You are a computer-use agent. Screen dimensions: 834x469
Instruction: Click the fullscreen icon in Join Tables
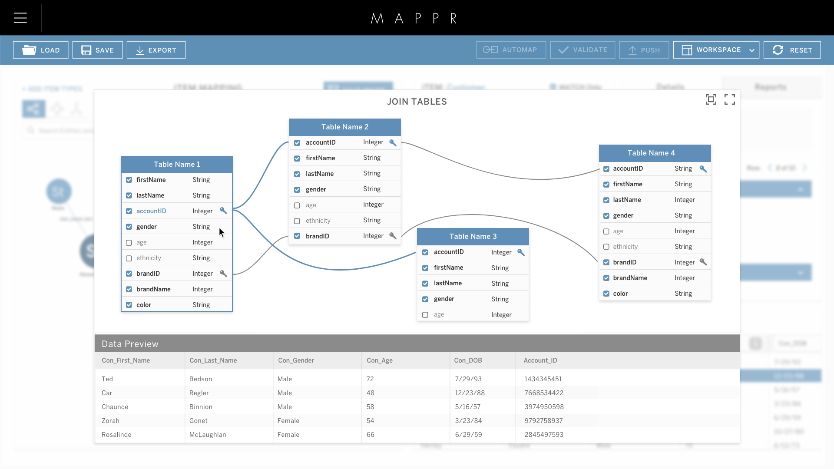pos(730,99)
